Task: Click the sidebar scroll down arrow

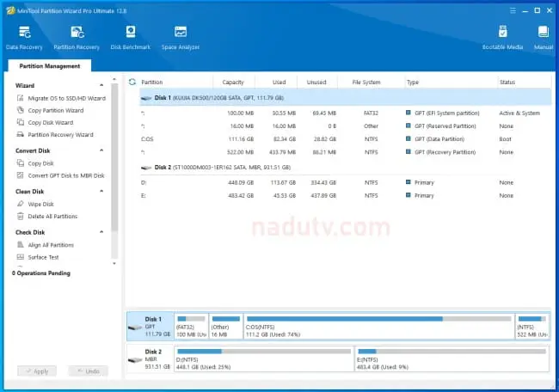Action: pos(114,263)
